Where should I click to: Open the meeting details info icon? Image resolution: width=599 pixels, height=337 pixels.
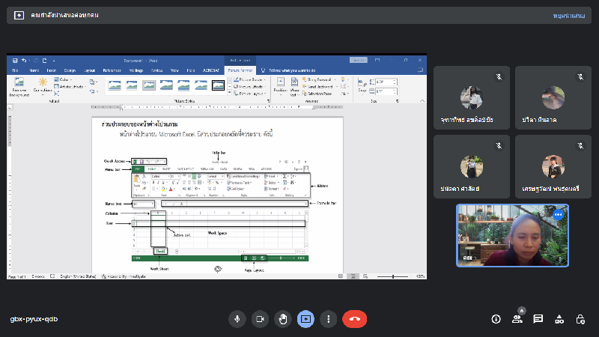[x=496, y=319]
